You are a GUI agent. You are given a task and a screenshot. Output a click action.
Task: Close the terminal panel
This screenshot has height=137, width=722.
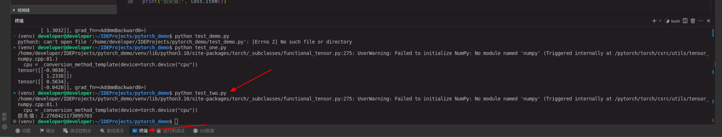coord(709,21)
